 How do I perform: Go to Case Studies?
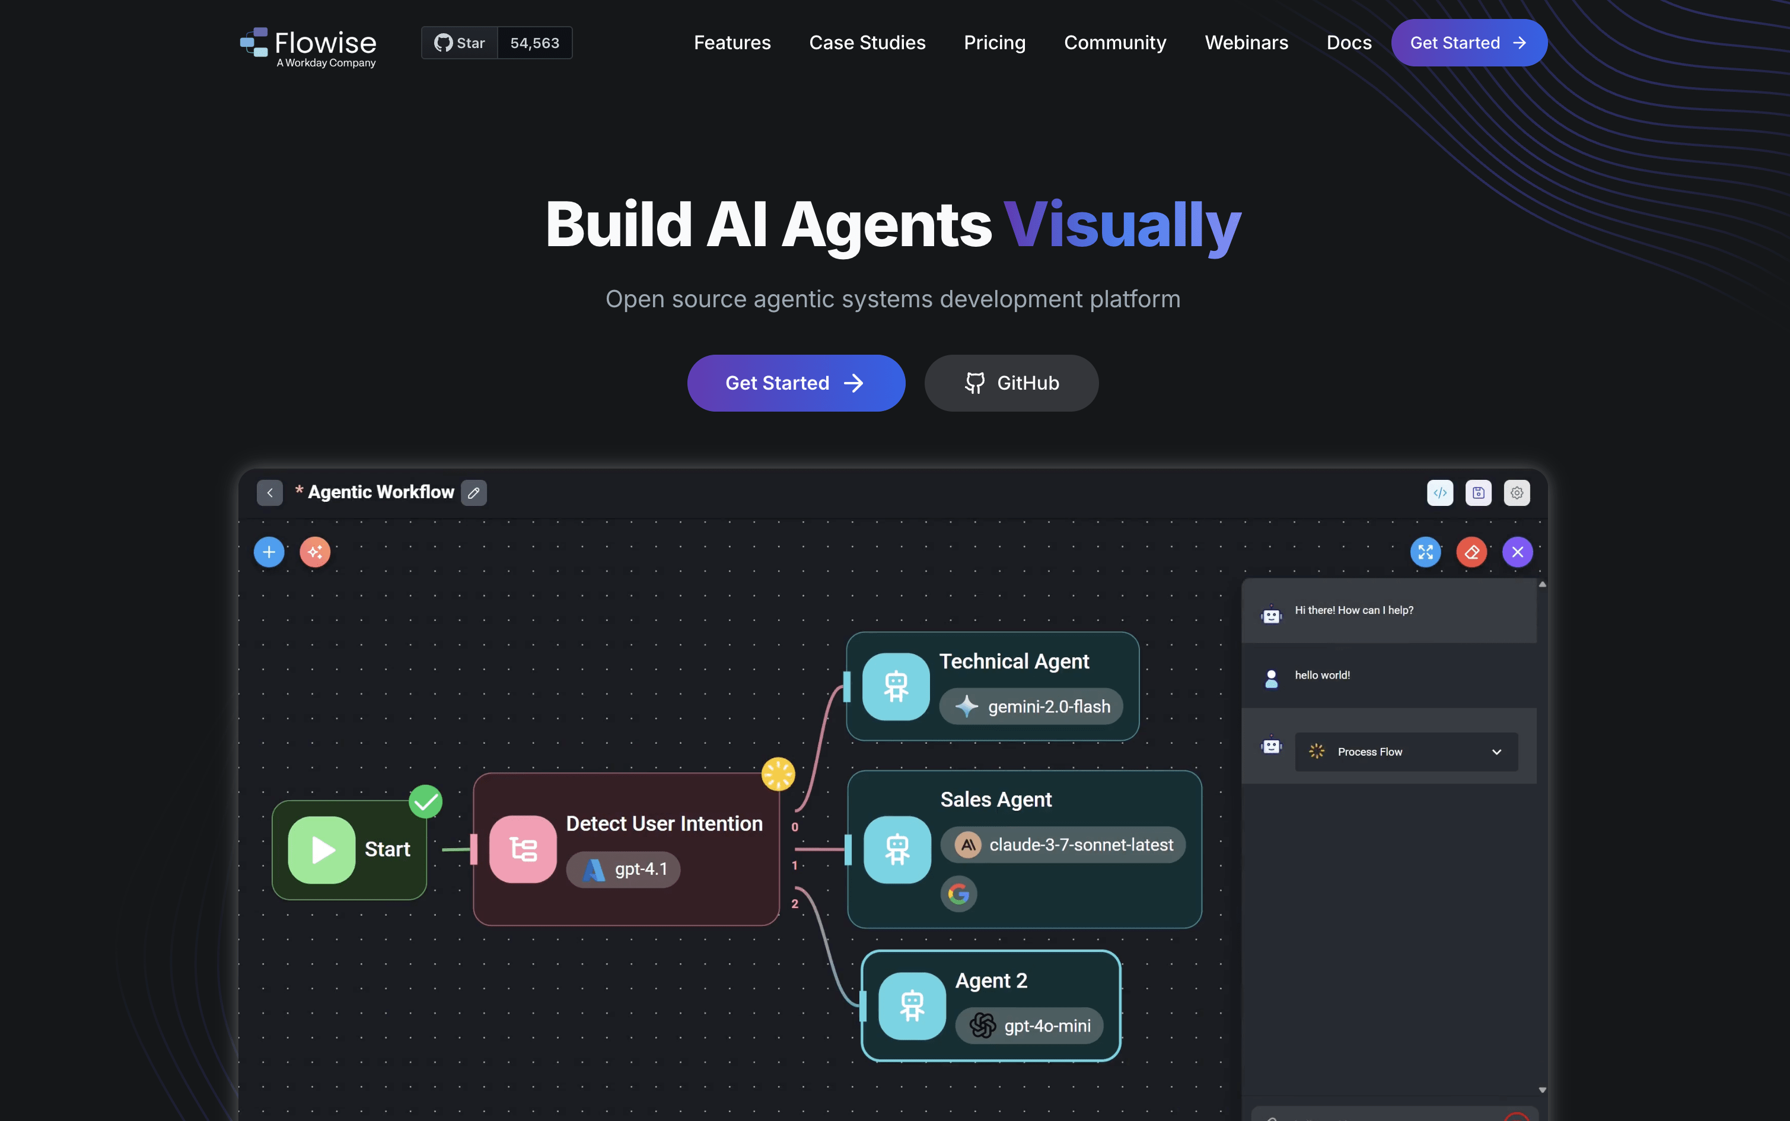(x=867, y=43)
